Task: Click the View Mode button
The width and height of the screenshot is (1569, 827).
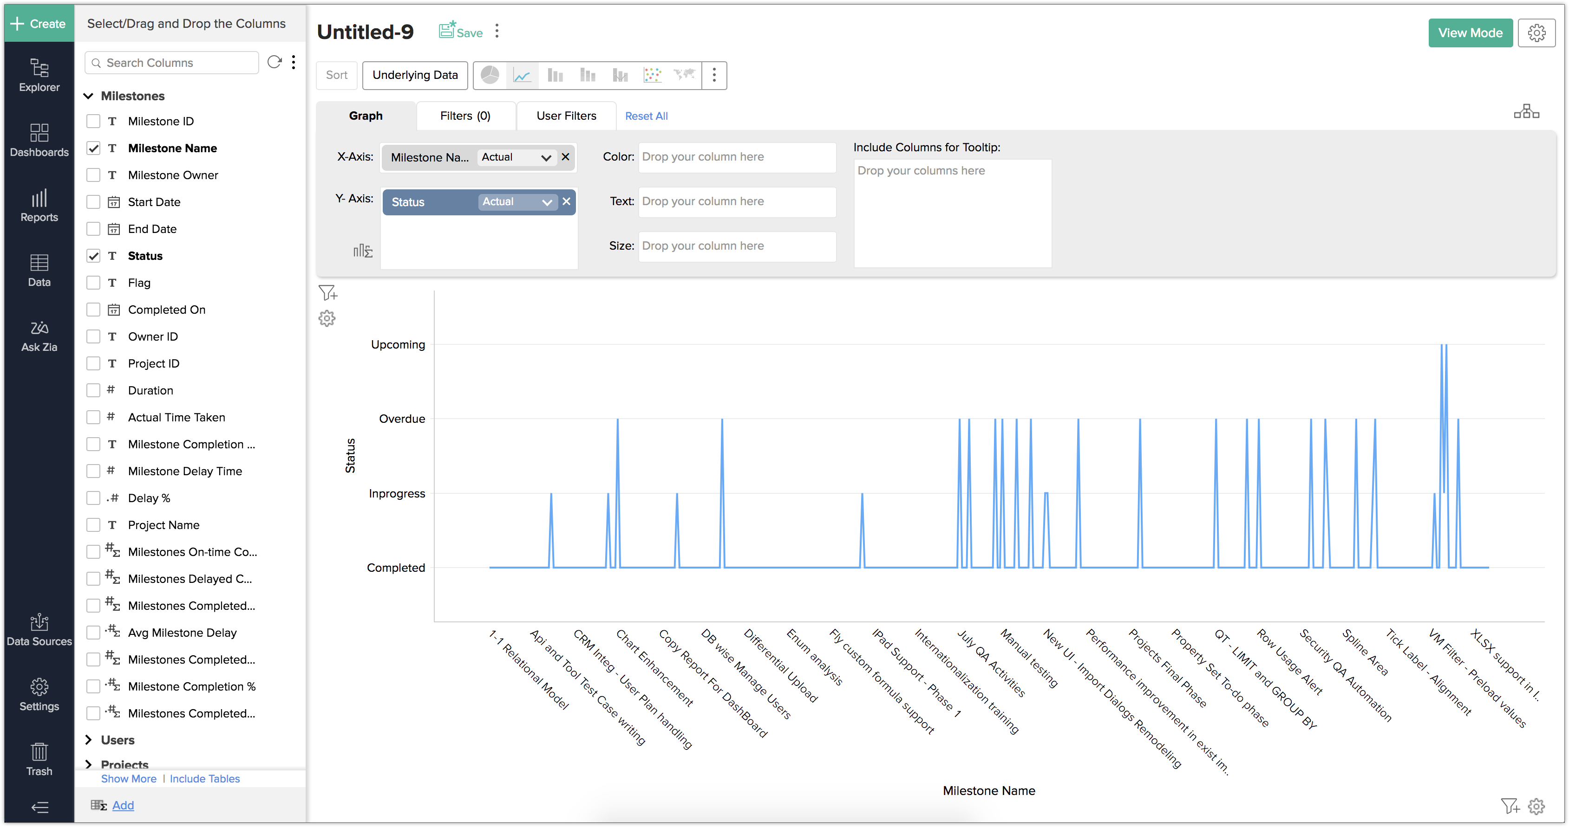Action: coord(1470,33)
